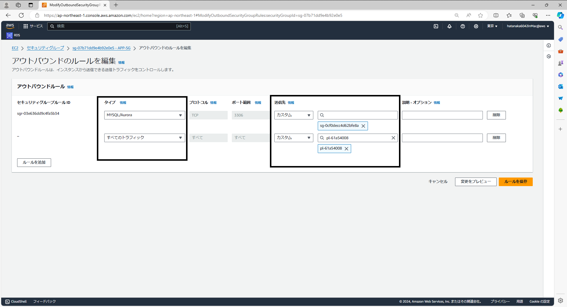
Task: Open browser collections icon
Action: pos(522,15)
